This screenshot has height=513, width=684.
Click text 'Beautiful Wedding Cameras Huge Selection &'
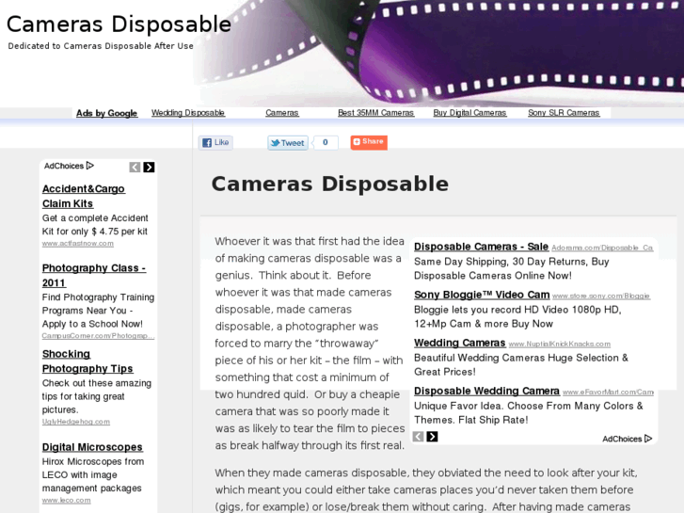pos(521,358)
